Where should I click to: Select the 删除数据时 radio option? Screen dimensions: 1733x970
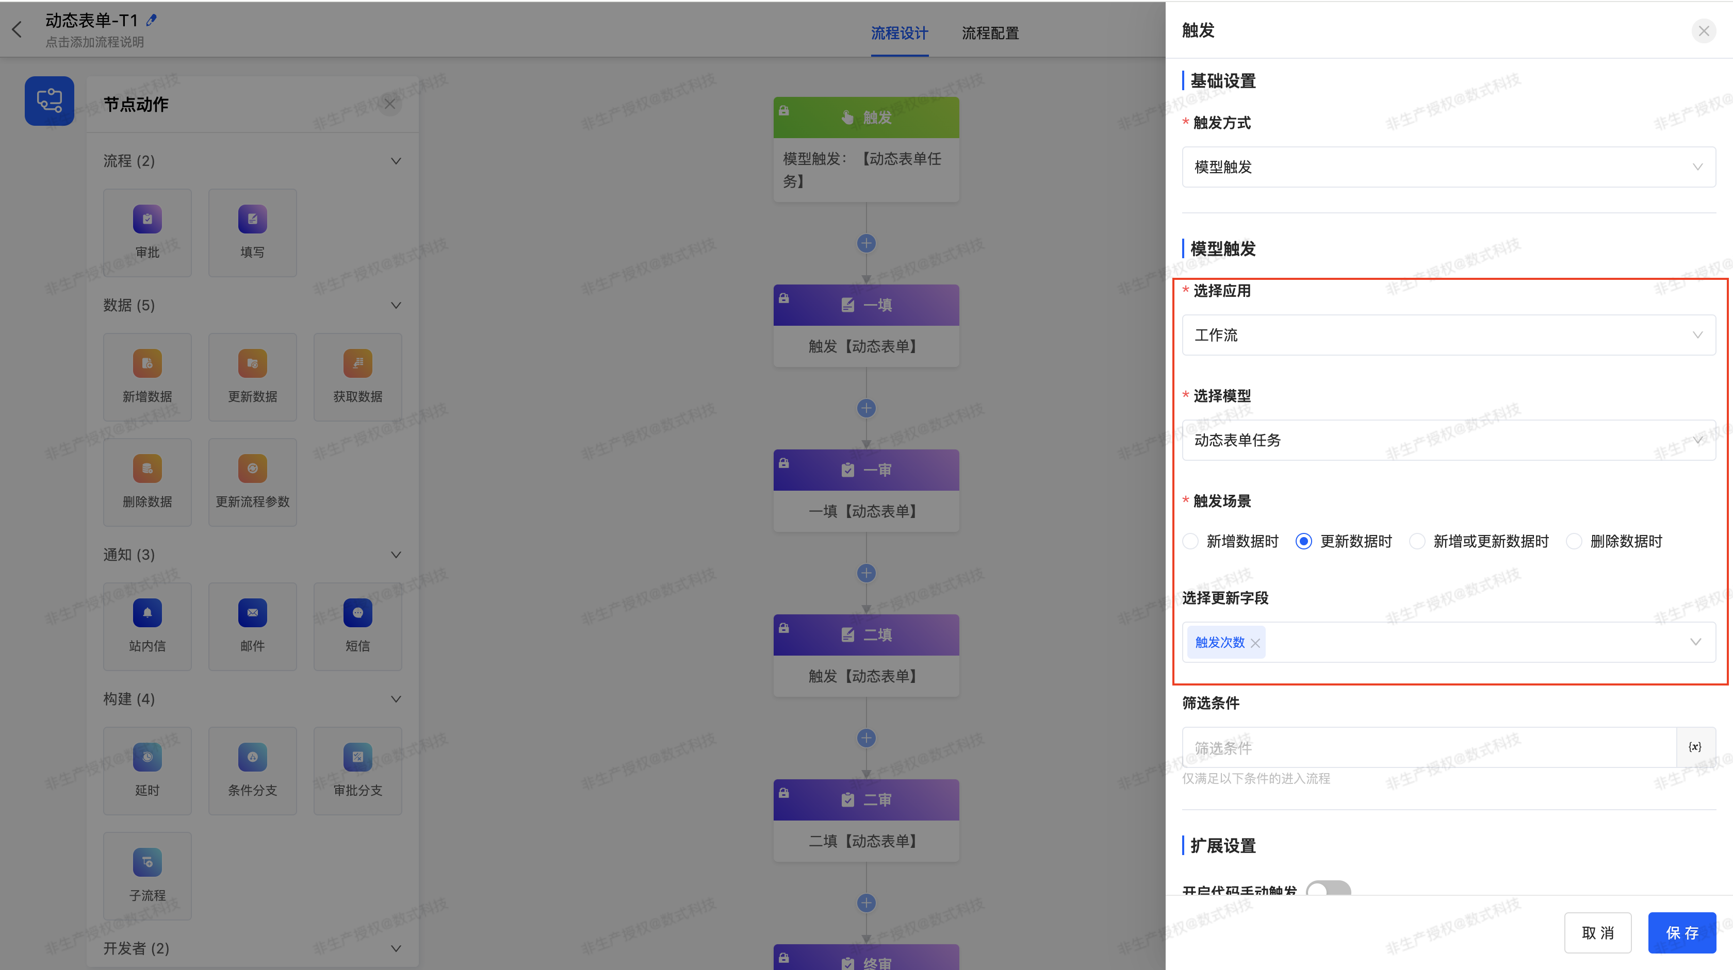(1574, 542)
